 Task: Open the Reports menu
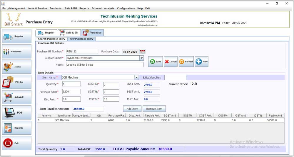84,8
